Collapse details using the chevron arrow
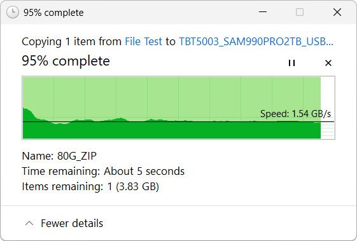The height and width of the screenshot is (241, 357). 29,223
